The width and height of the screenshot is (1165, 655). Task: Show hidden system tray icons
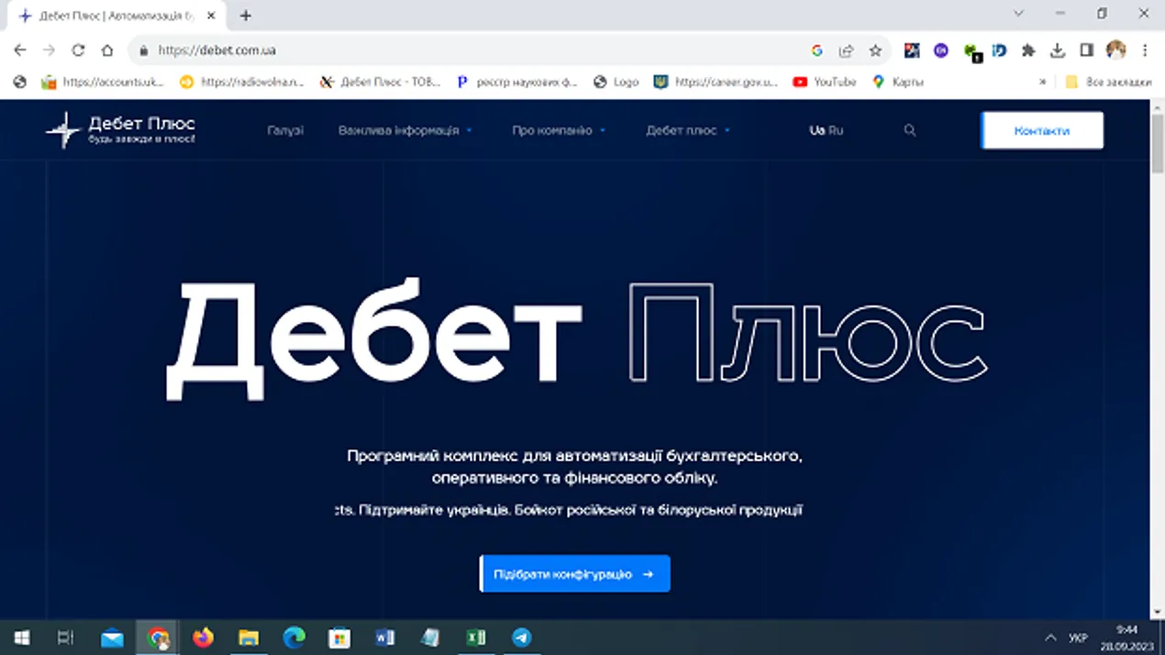click(1050, 638)
